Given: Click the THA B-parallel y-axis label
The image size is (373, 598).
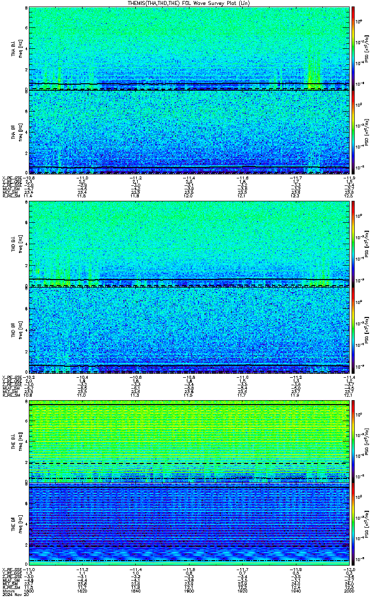Looking at the screenshot, I should 14,132.
